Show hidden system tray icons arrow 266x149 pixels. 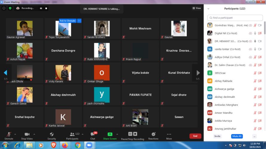226,145
